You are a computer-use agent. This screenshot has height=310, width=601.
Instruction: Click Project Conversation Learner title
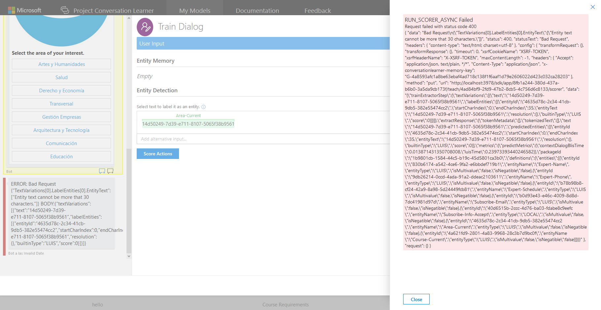(x=114, y=11)
